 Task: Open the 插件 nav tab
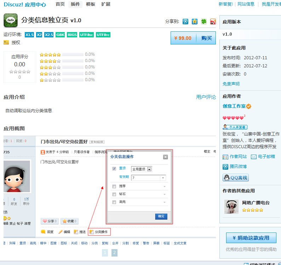pos(75,4)
